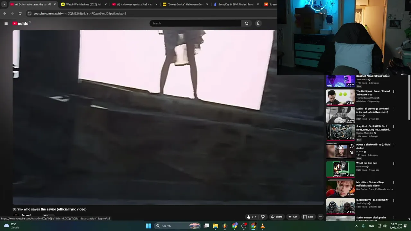Play $UICIDEBOY$ BLOODSWEAT thumbnail
This screenshot has height=231, width=411.
click(341, 206)
